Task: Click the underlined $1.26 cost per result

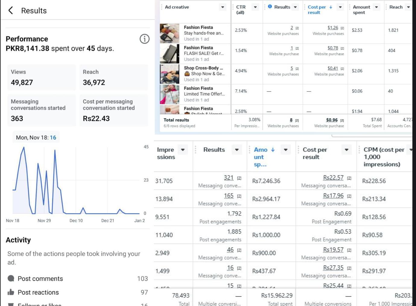Action: point(333,28)
